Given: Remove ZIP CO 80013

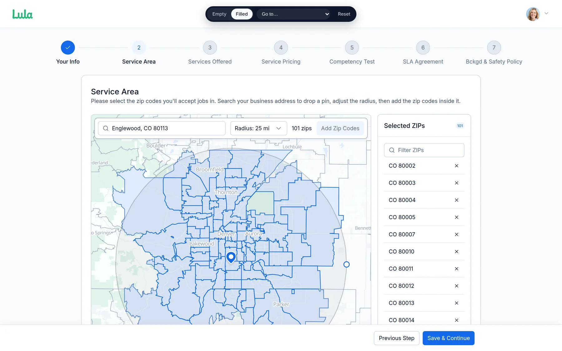Looking at the screenshot, I should (456, 303).
